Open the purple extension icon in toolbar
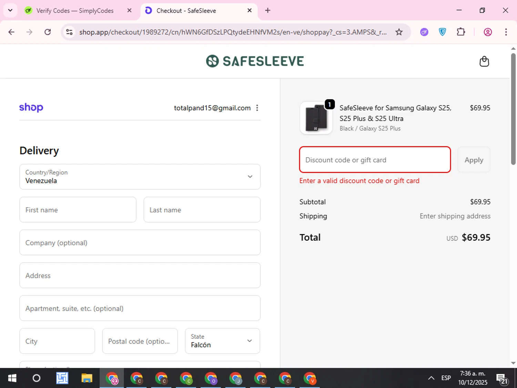 (x=424, y=32)
